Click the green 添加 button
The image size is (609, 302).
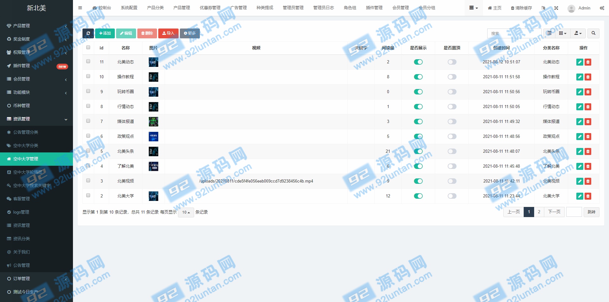click(105, 33)
